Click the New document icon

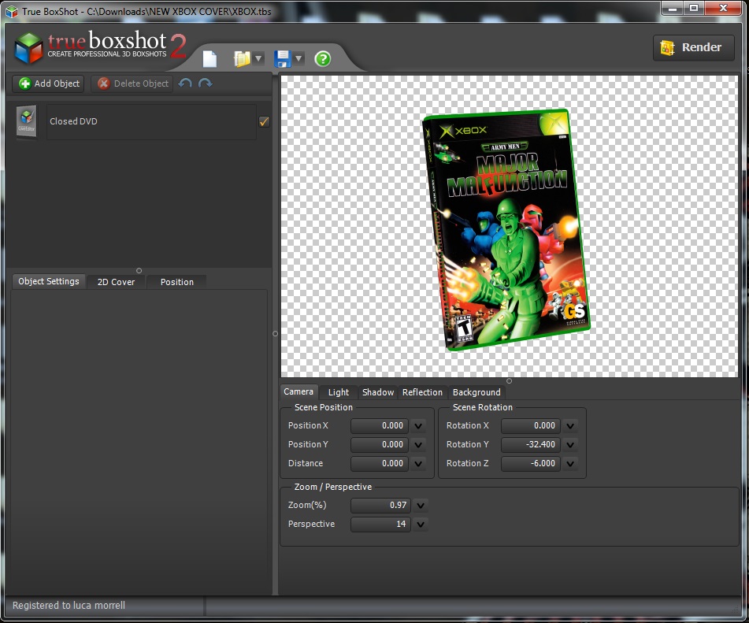click(209, 59)
